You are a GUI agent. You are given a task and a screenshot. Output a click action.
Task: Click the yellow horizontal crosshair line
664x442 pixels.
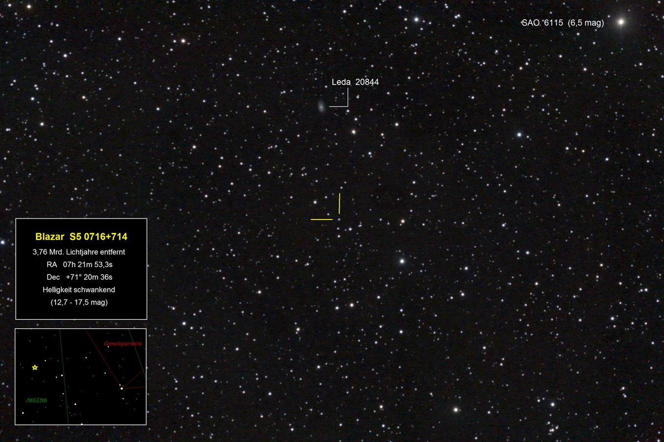(x=322, y=219)
